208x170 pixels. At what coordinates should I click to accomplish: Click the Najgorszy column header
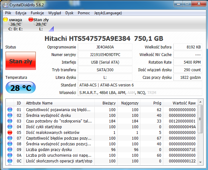tap(129, 103)
